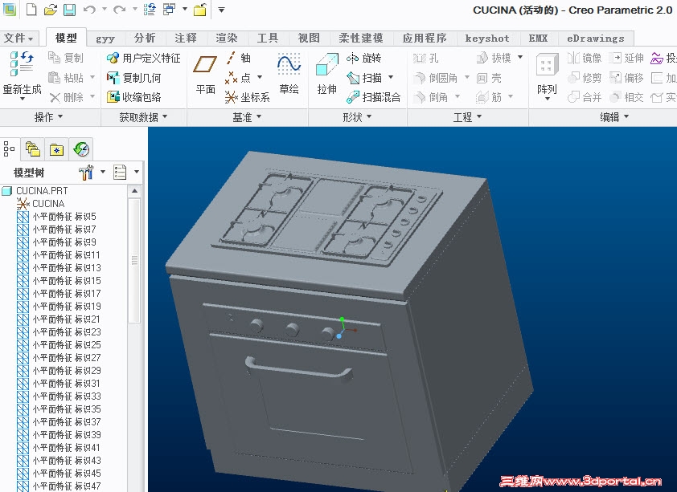Click the 镜像 (Mirror) edit tool
This screenshot has height=492, width=677.
pos(585,58)
